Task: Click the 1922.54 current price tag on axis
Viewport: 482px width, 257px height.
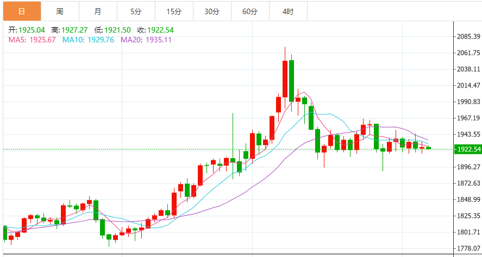Action: pyautogui.click(x=468, y=149)
